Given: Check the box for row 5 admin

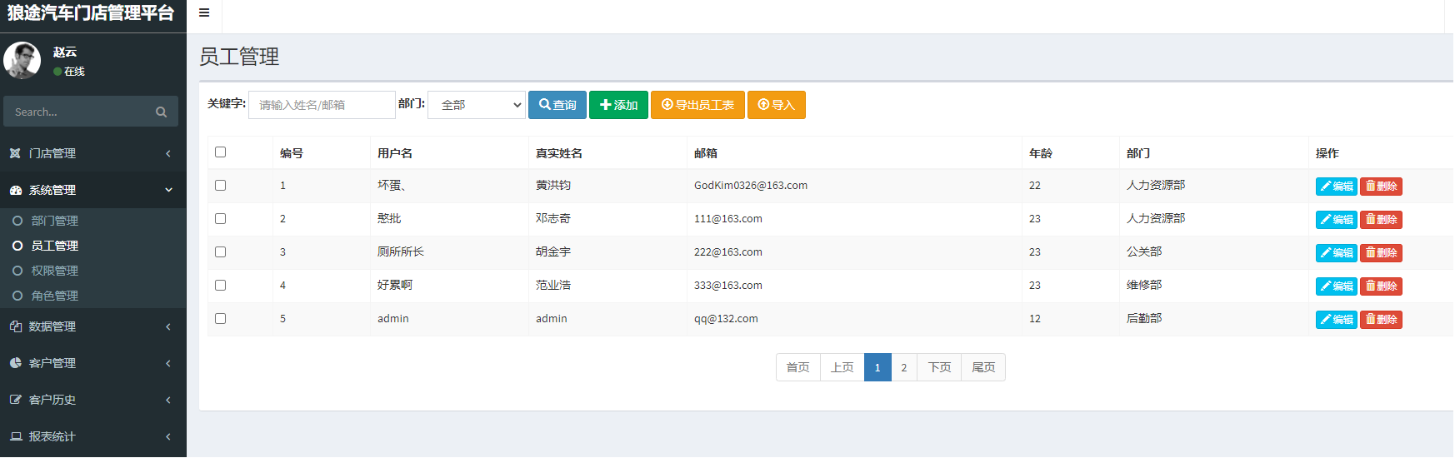Looking at the screenshot, I should coord(220,318).
